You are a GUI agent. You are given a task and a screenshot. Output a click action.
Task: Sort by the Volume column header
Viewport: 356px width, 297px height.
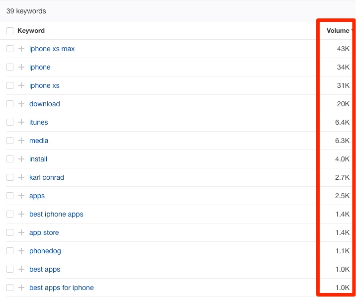[338, 31]
